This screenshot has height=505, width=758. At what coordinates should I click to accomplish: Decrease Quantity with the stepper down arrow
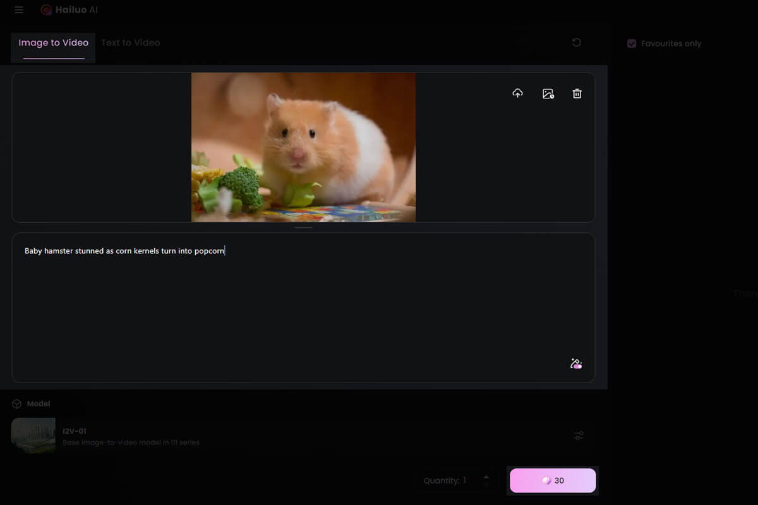click(x=486, y=485)
